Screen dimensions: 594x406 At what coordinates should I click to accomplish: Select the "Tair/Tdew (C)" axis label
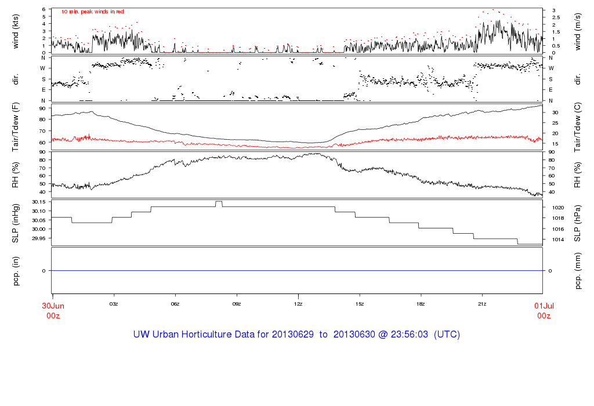tap(577, 127)
